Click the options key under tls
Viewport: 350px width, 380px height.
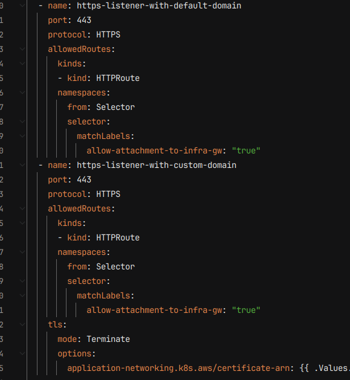pyautogui.click(x=74, y=353)
